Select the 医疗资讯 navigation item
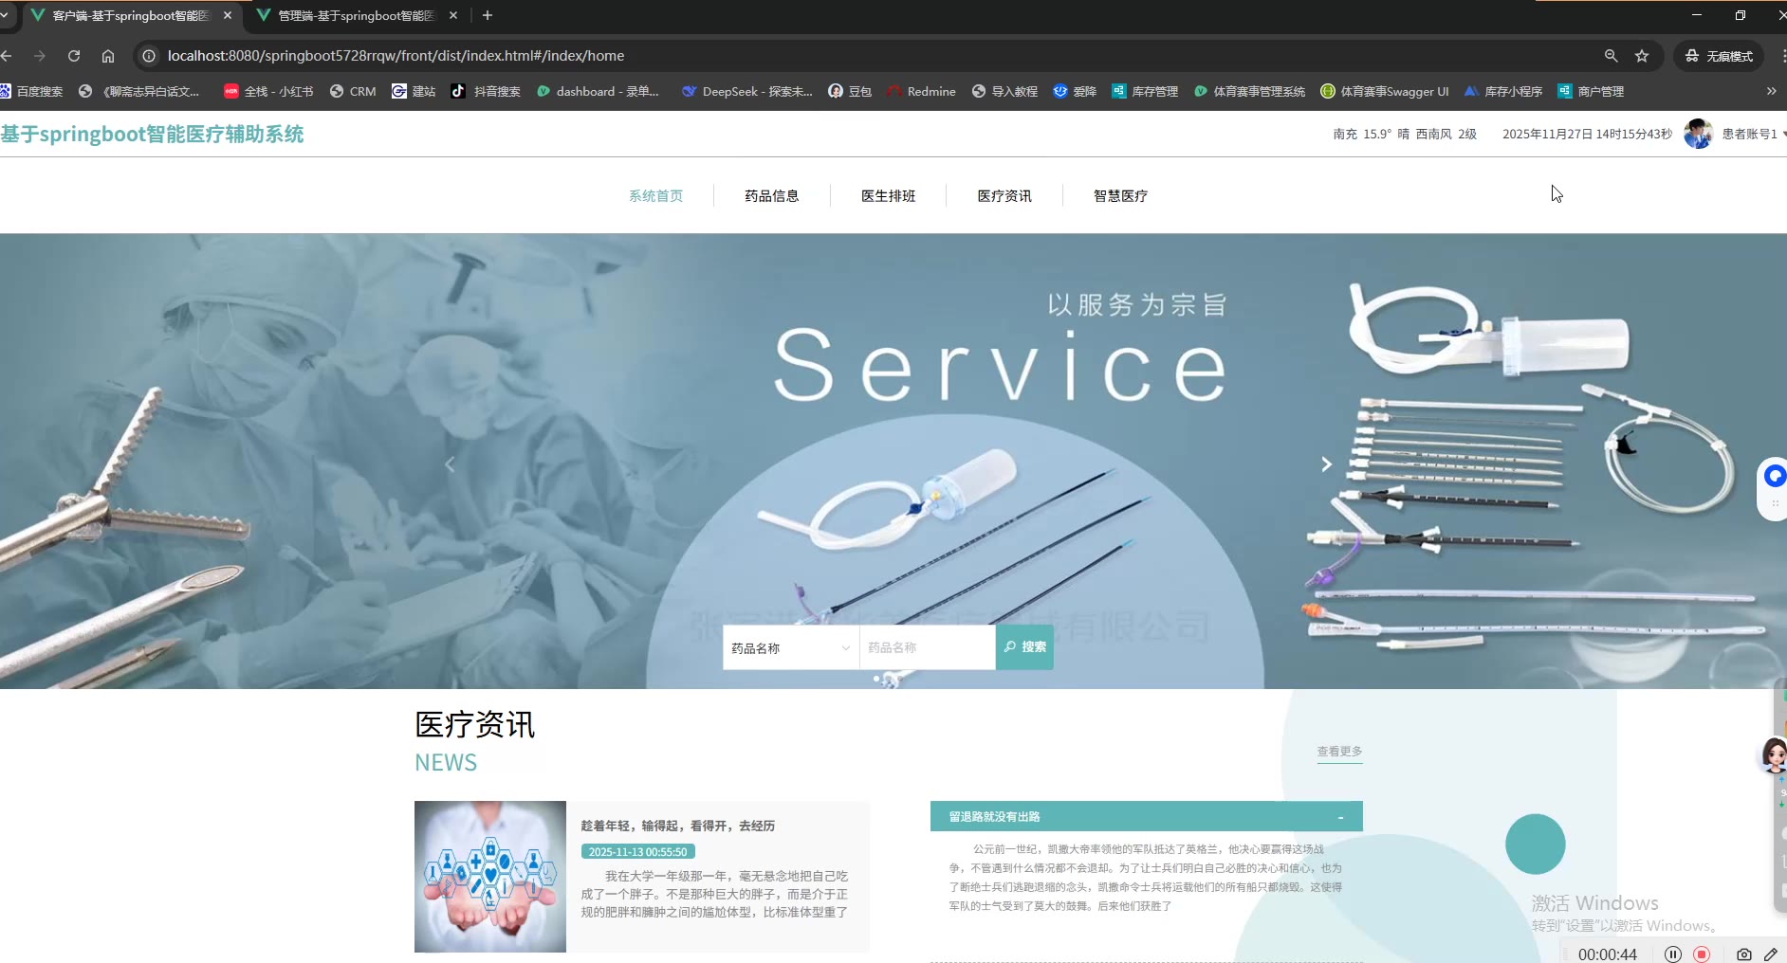 click(1004, 195)
